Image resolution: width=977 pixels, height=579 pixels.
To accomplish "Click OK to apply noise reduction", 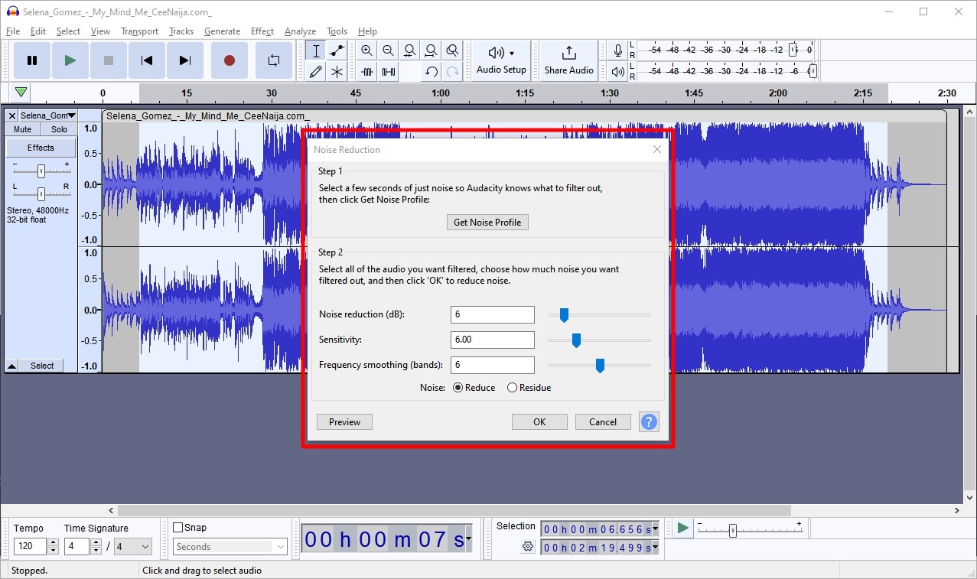I will [x=539, y=422].
